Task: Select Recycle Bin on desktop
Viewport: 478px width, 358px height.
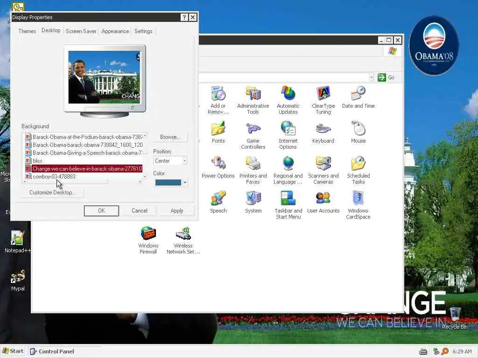Action: (455, 318)
